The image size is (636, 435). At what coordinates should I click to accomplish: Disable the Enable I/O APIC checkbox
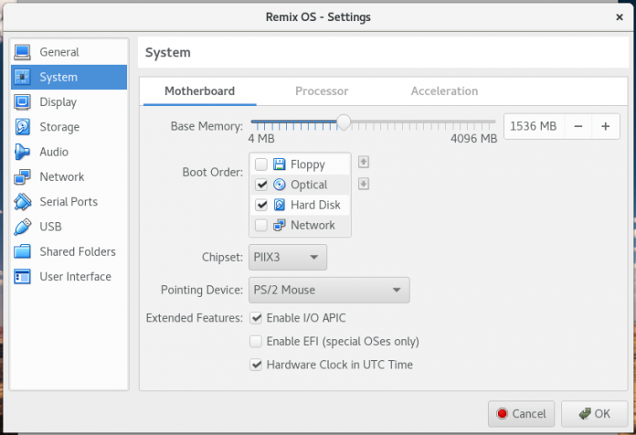pyautogui.click(x=256, y=318)
